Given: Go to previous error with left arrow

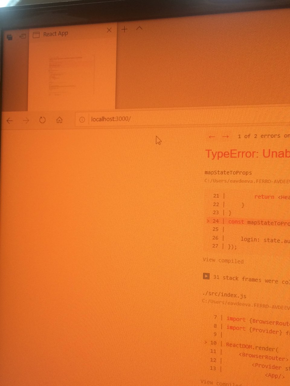Looking at the screenshot, I should pos(212,137).
